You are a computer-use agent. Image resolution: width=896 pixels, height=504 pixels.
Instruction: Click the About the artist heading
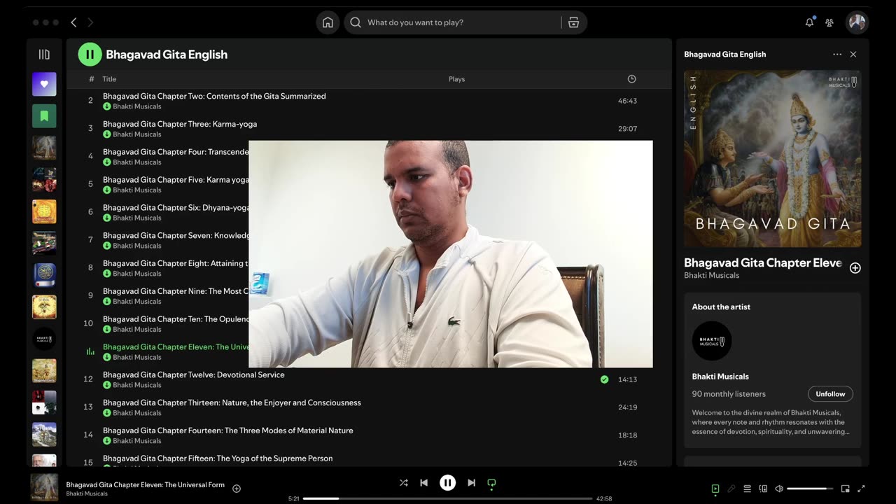[721, 307]
